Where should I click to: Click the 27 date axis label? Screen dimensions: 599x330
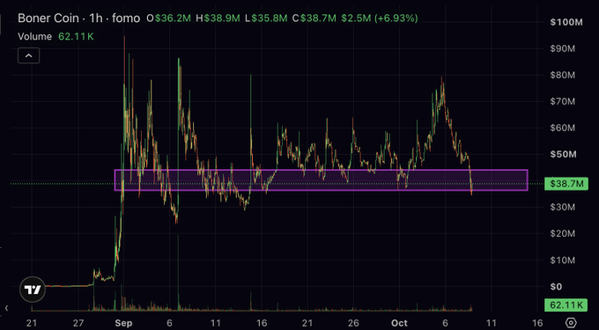tap(78, 323)
